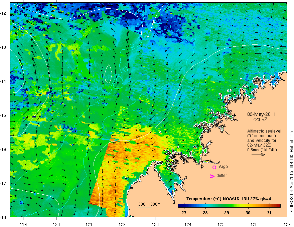Screen dimensions: 294x227
Task: Click latitude axis label -12
Action: click(x=3, y=13)
